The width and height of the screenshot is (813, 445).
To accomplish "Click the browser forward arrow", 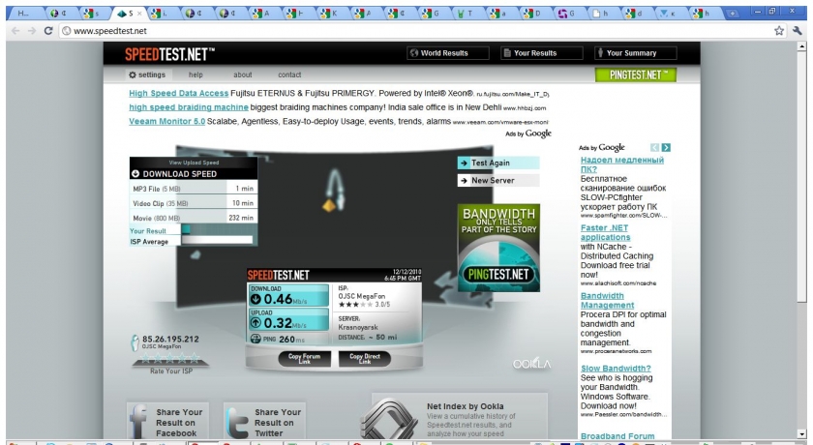I will coord(32,31).
